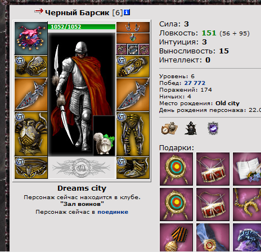Click the right-hand dagger weapon slot
Screen dimensions: 261x252
click(x=133, y=94)
